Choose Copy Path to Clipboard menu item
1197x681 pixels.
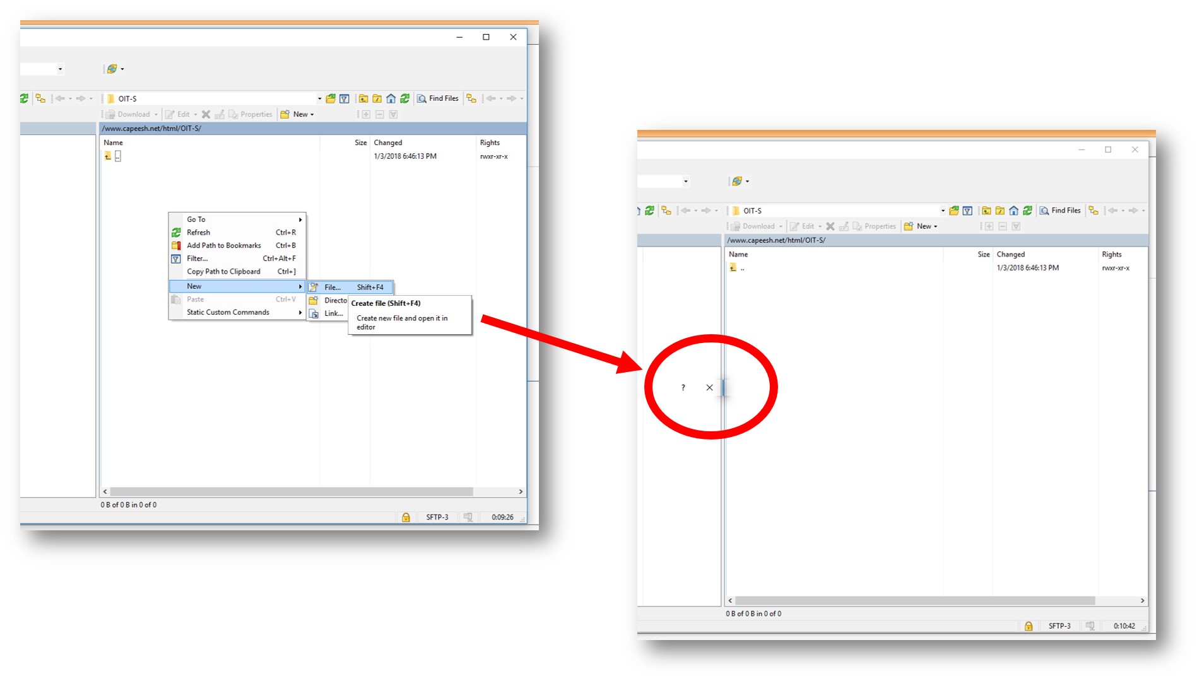223,272
